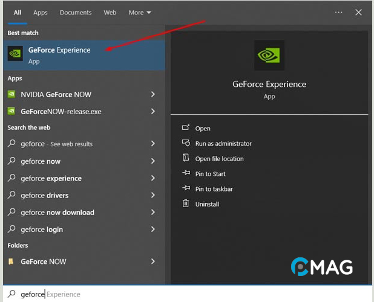Click the large NVIDIA logo in the details pane

click(x=269, y=56)
